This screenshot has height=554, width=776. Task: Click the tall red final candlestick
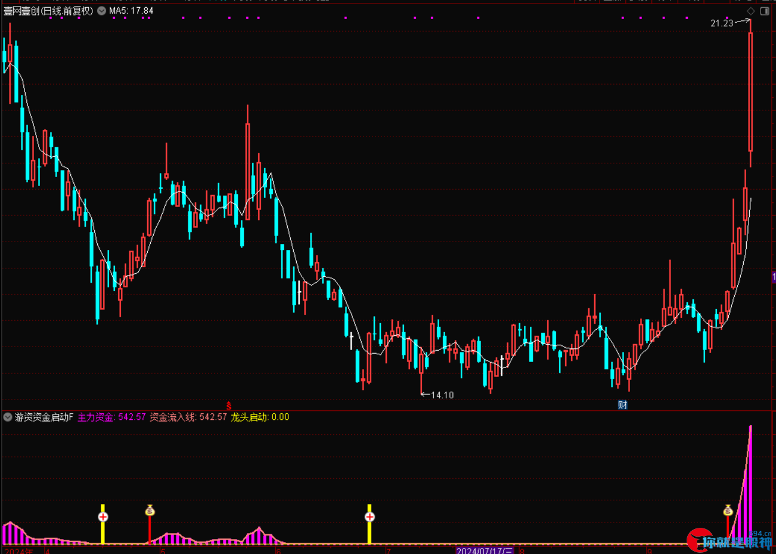tap(750, 92)
